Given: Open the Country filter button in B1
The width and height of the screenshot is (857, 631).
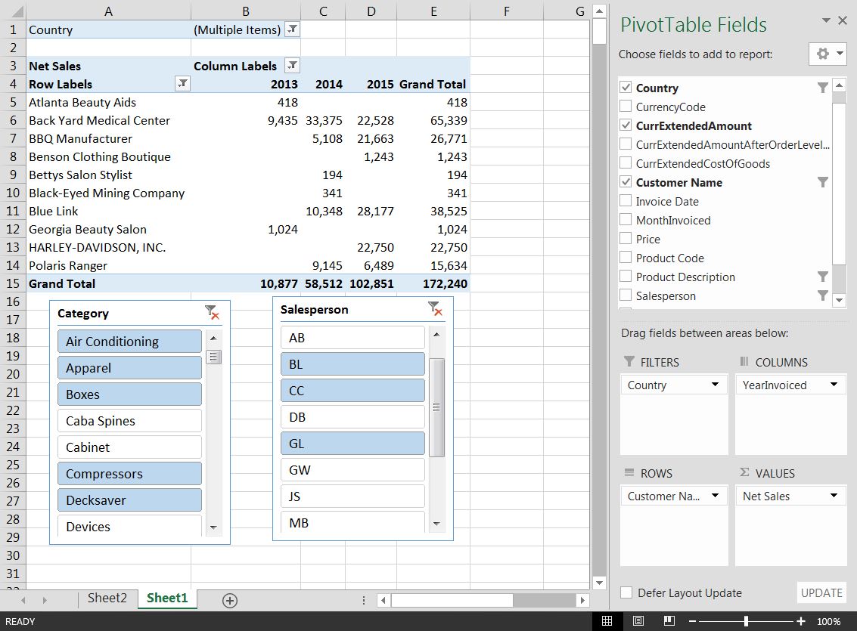Looking at the screenshot, I should coord(292,29).
